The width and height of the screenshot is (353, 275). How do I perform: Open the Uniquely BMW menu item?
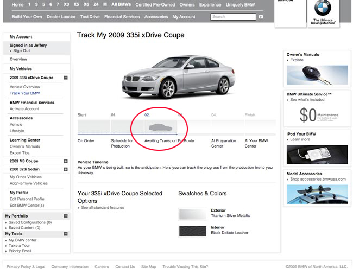pyautogui.click(x=240, y=5)
